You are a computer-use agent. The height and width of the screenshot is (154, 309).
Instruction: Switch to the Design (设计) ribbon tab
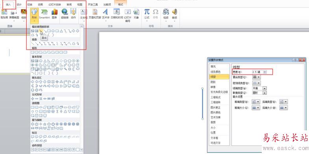(19, 5)
